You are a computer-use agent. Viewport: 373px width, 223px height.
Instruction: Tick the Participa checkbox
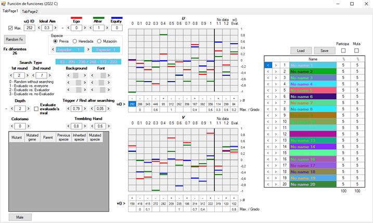click(x=343, y=51)
